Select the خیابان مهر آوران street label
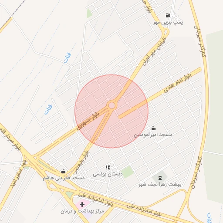The height and width of the screenshot is (223, 223). click(154, 51)
